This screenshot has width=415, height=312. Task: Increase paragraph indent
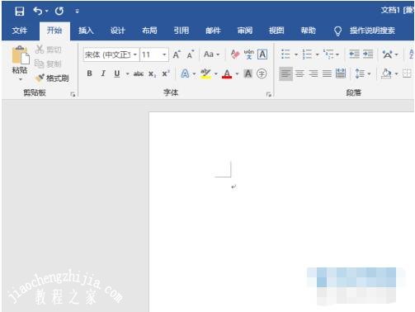pos(368,54)
